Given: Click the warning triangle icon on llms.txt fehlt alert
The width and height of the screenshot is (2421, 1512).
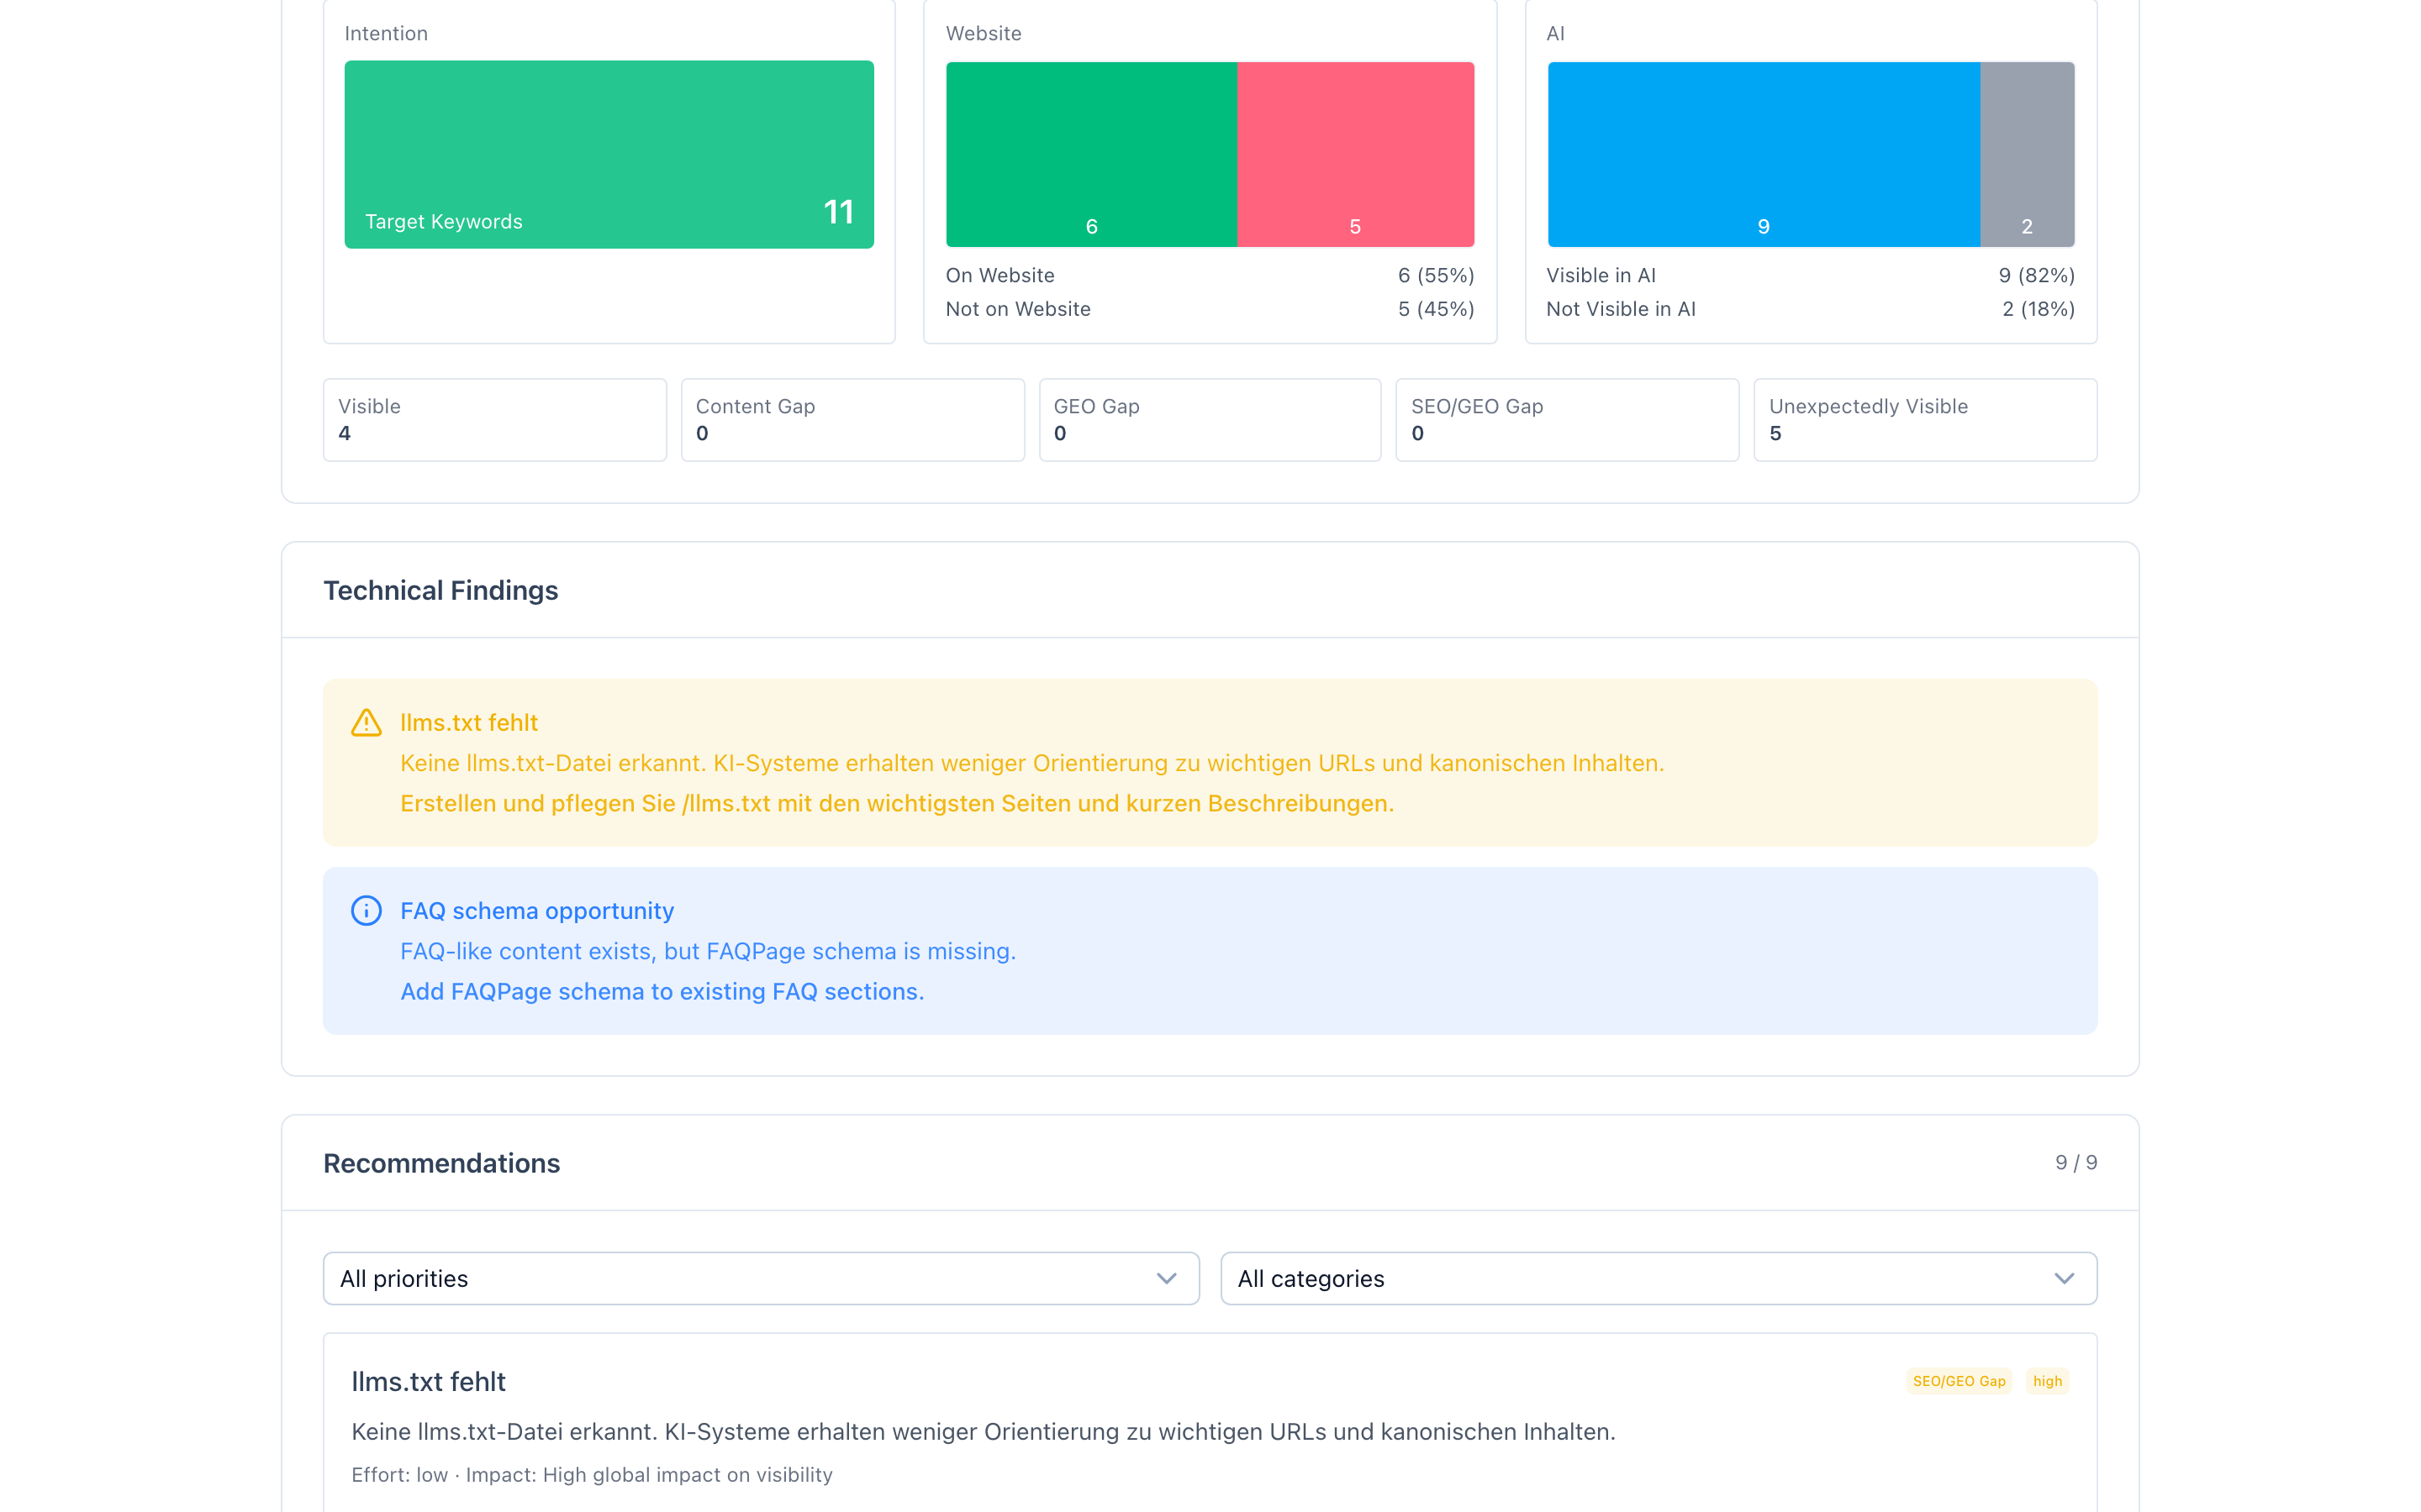Looking at the screenshot, I should 367,722.
